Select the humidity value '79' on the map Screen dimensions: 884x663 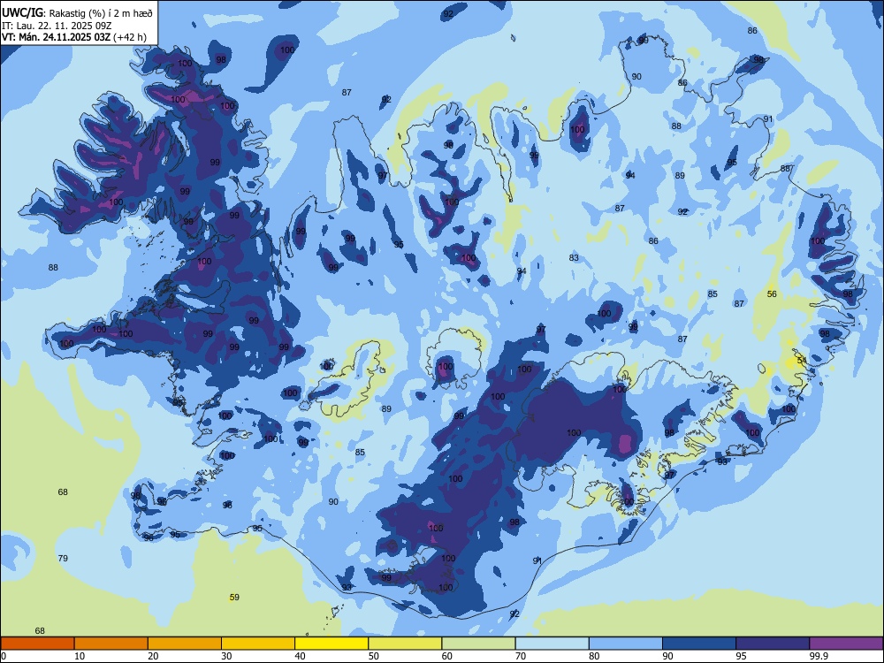tap(63, 558)
